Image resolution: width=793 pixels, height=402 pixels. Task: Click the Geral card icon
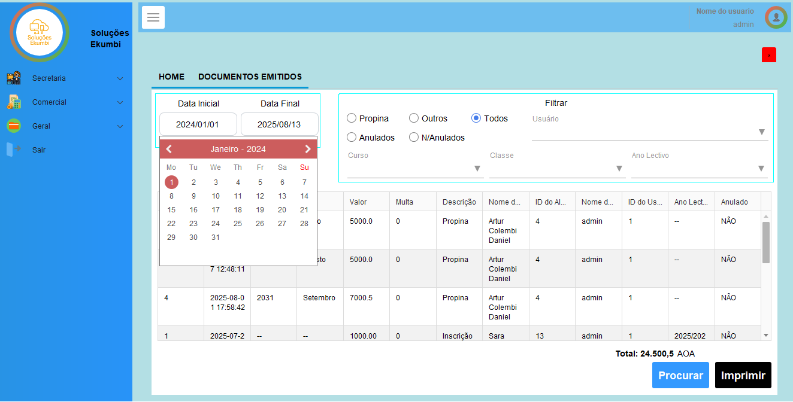[x=14, y=126]
